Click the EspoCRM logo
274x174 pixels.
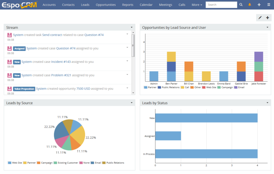(x=20, y=5)
